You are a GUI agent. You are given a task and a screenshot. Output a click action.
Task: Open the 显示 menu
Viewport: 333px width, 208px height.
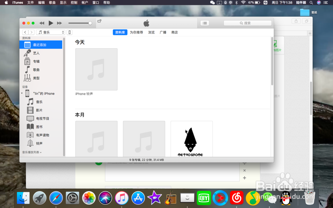63,3
